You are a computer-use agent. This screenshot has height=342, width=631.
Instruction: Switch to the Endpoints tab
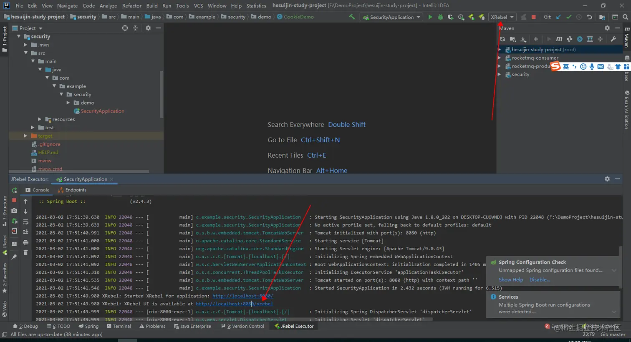72,190
